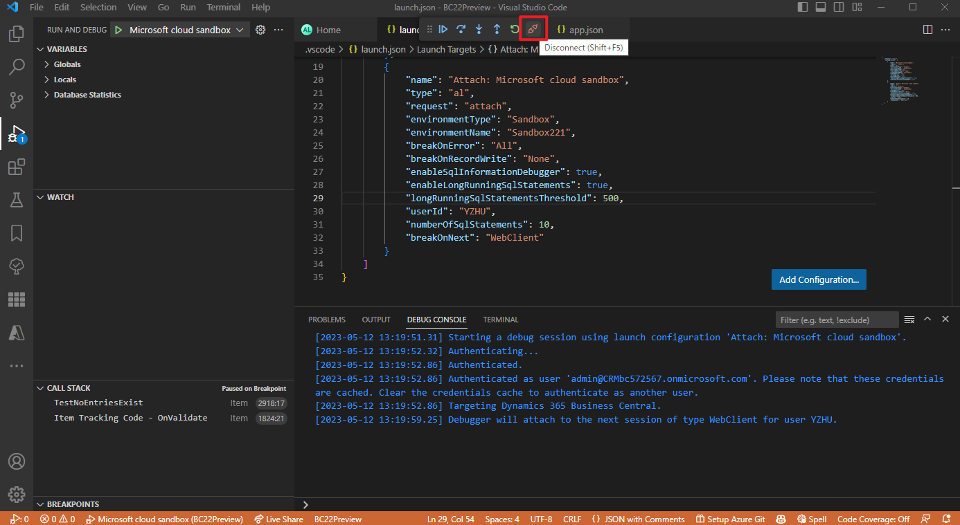This screenshot has height=525, width=960.
Task: Toggle Code Coverage off status item
Action: pos(873,519)
